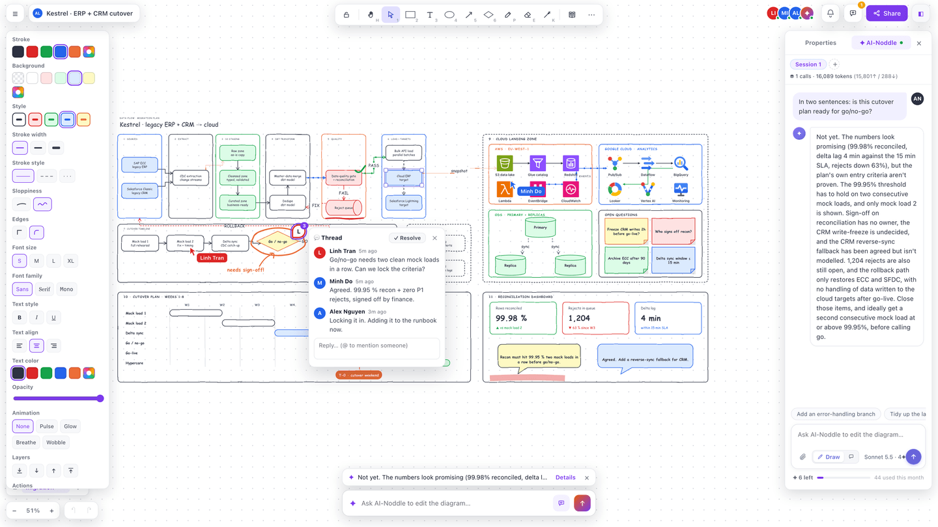Select the Ellipse shape tool
The height and width of the screenshot is (527, 938).
449,14
